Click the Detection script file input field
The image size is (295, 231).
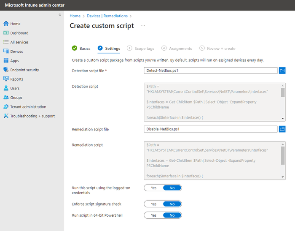[211, 71]
